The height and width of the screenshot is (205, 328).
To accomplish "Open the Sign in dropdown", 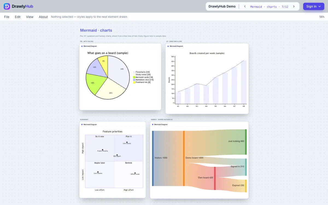I will [314, 7].
